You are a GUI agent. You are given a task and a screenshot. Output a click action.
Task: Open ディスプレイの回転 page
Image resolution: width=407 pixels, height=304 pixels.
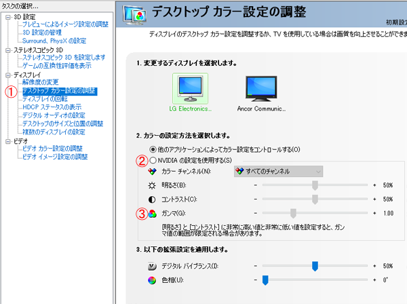(45, 99)
